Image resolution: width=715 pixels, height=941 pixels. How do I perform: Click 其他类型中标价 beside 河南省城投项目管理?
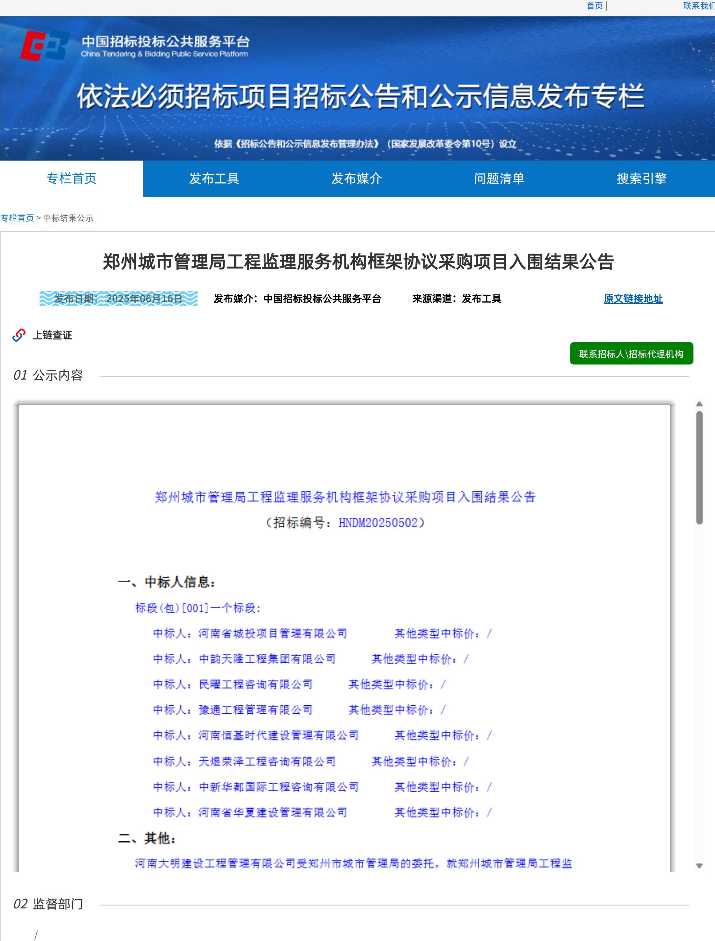point(443,634)
